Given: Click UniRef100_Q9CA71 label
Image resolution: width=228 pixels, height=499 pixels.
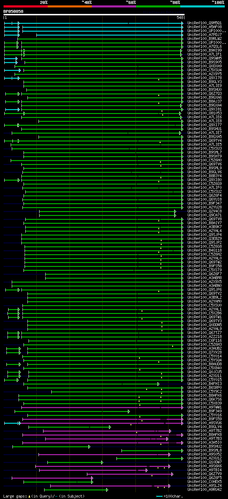Looking at the screenshot, I should point(205,215).
